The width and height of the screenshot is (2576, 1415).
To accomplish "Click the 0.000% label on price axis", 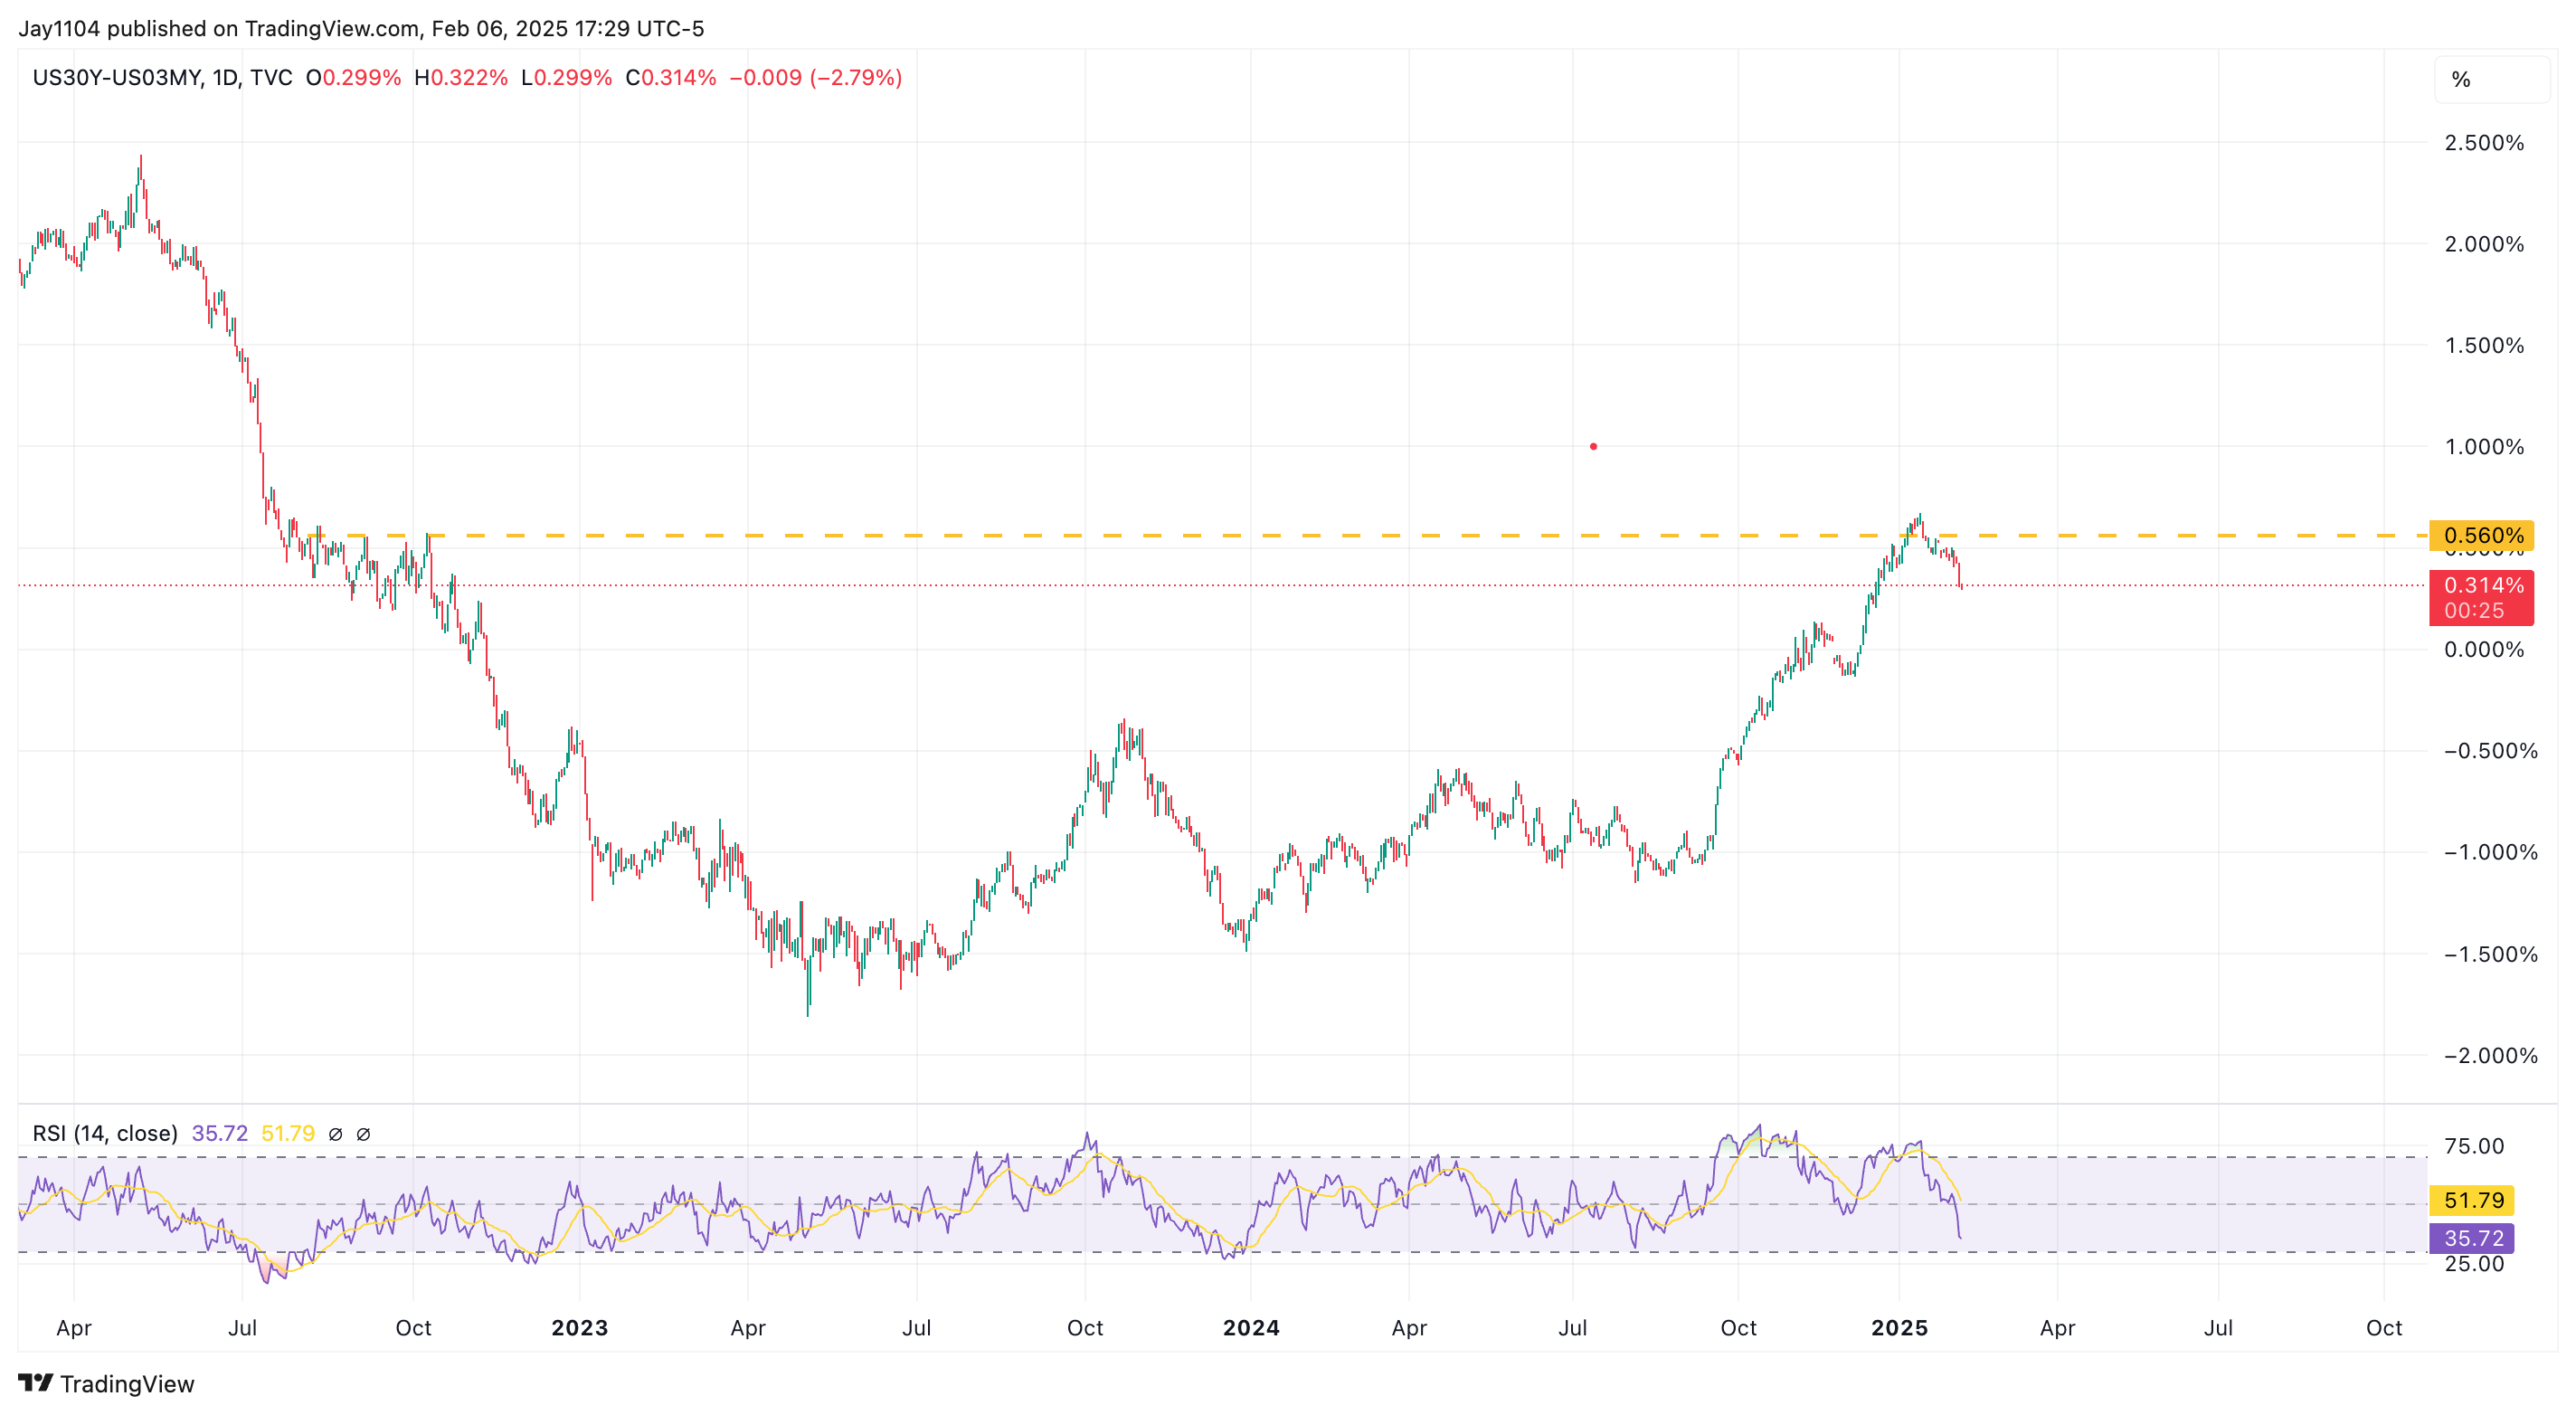I will click(2484, 650).
